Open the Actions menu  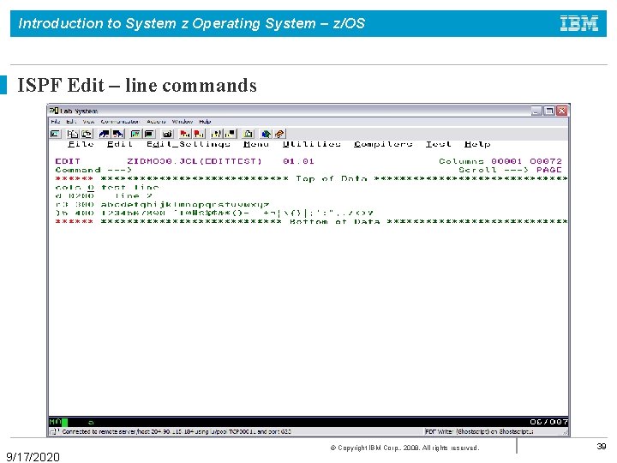pyautogui.click(x=156, y=122)
